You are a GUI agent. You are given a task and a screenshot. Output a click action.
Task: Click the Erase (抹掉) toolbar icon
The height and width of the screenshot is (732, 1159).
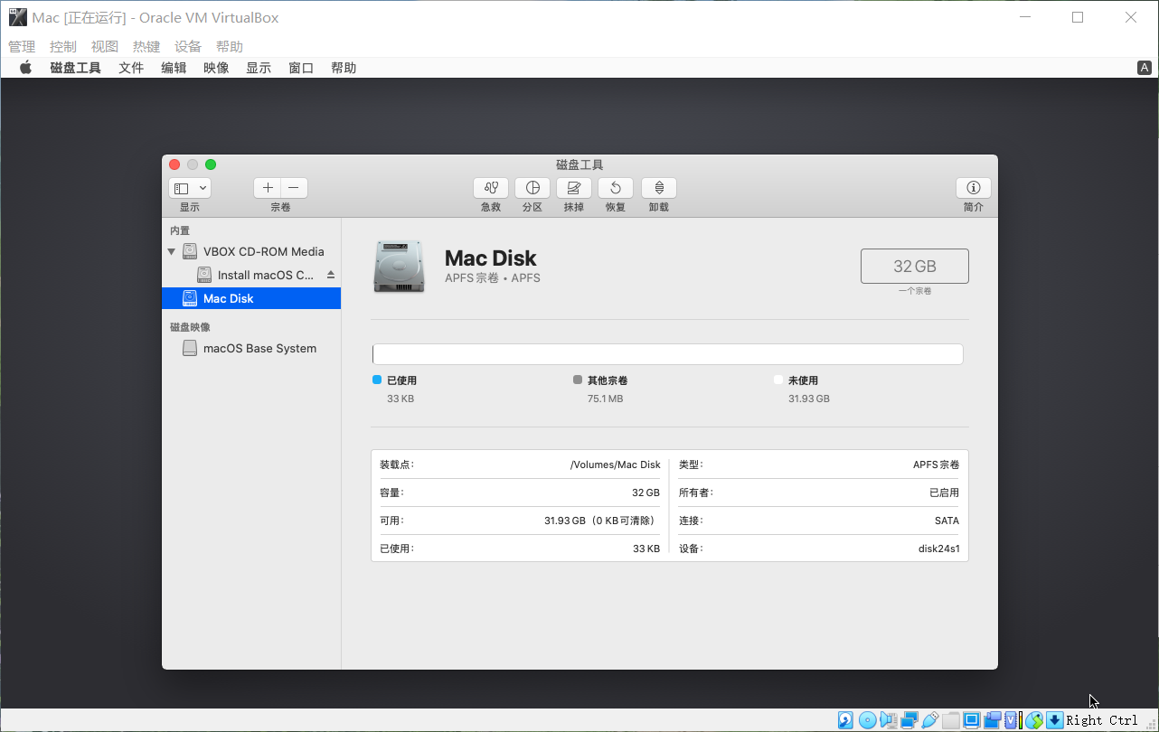pos(574,188)
